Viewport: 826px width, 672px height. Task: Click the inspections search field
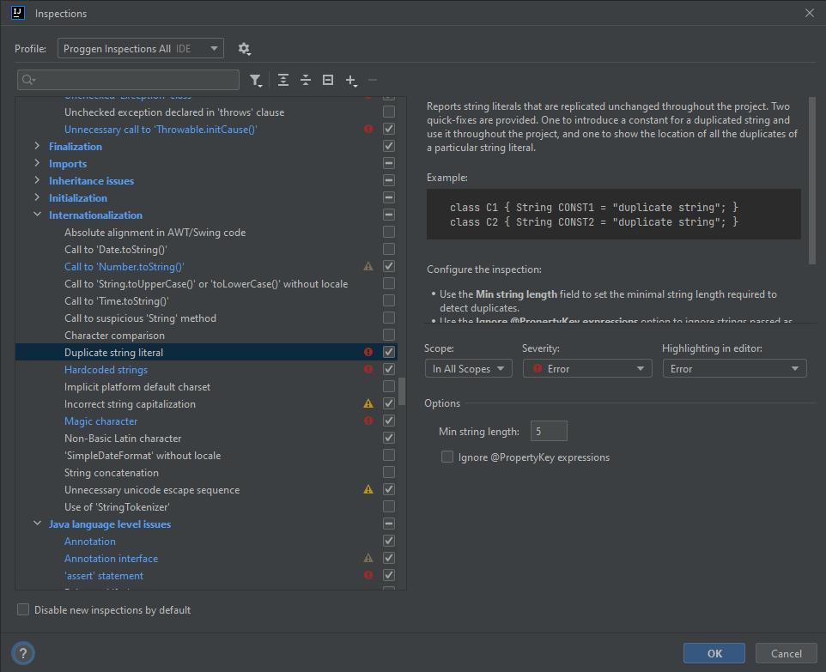129,80
